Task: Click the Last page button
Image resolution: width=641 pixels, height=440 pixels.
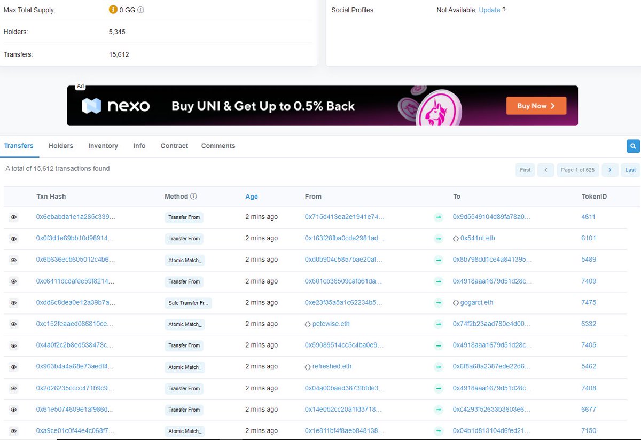Action: click(630, 170)
